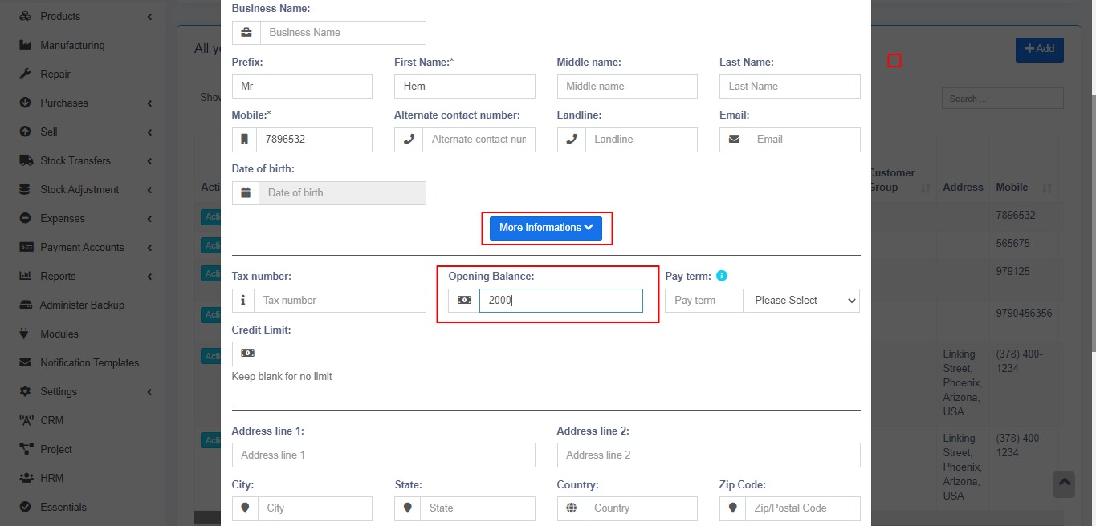Open Manufacturing from the sidebar
The height and width of the screenshot is (526, 1096).
click(72, 45)
